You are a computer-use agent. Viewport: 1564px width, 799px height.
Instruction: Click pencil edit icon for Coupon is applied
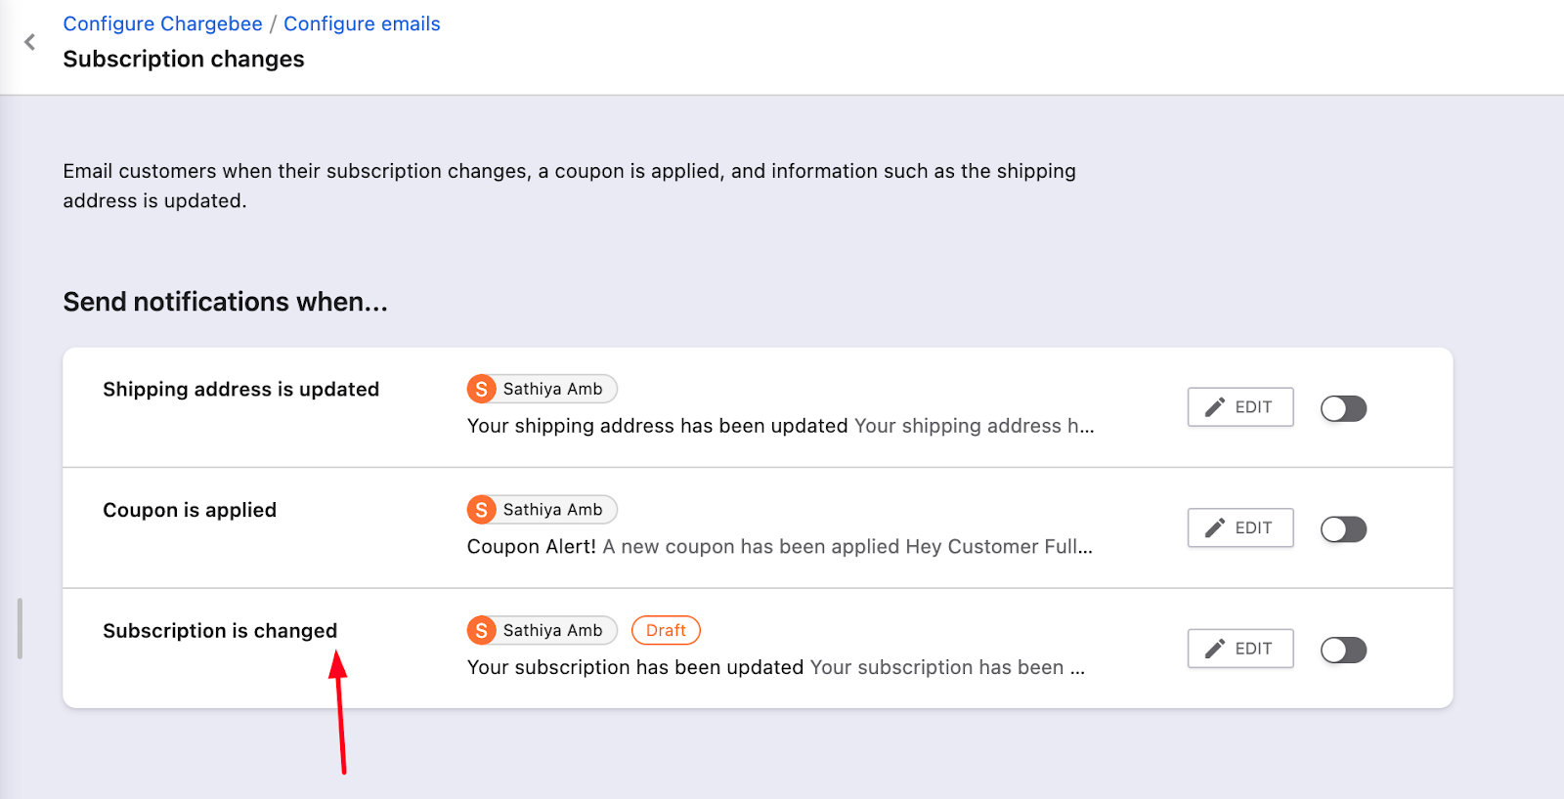pos(1215,528)
